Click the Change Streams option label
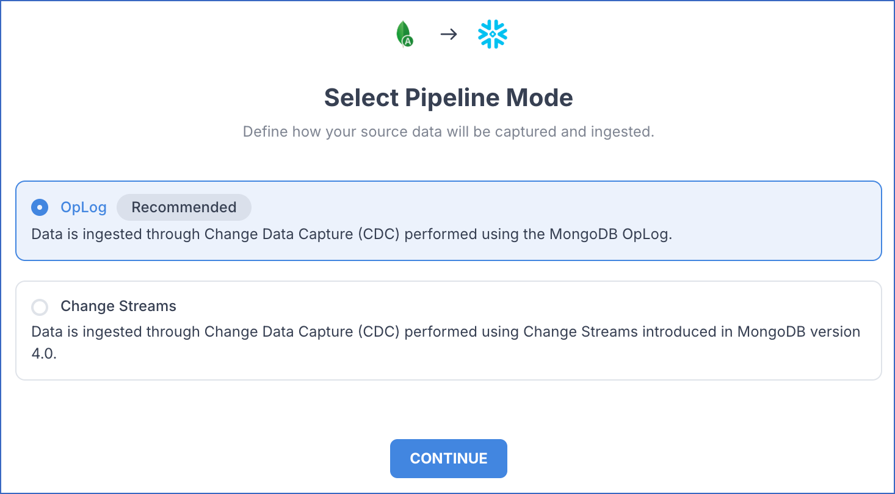 [118, 306]
